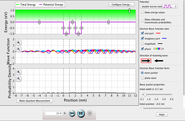Enable Show reflection and transmission probabilities
185x121 pixels.
(142, 21)
